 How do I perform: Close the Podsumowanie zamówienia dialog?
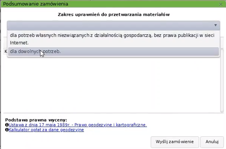220,4
